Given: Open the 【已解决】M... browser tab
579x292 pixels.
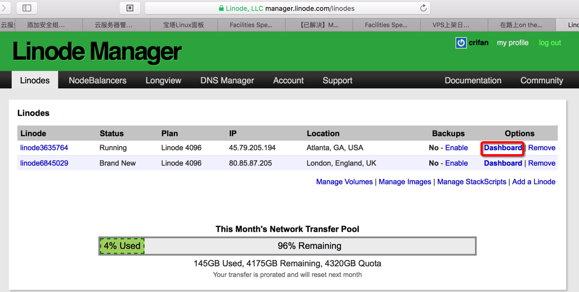Looking at the screenshot, I should click(319, 25).
